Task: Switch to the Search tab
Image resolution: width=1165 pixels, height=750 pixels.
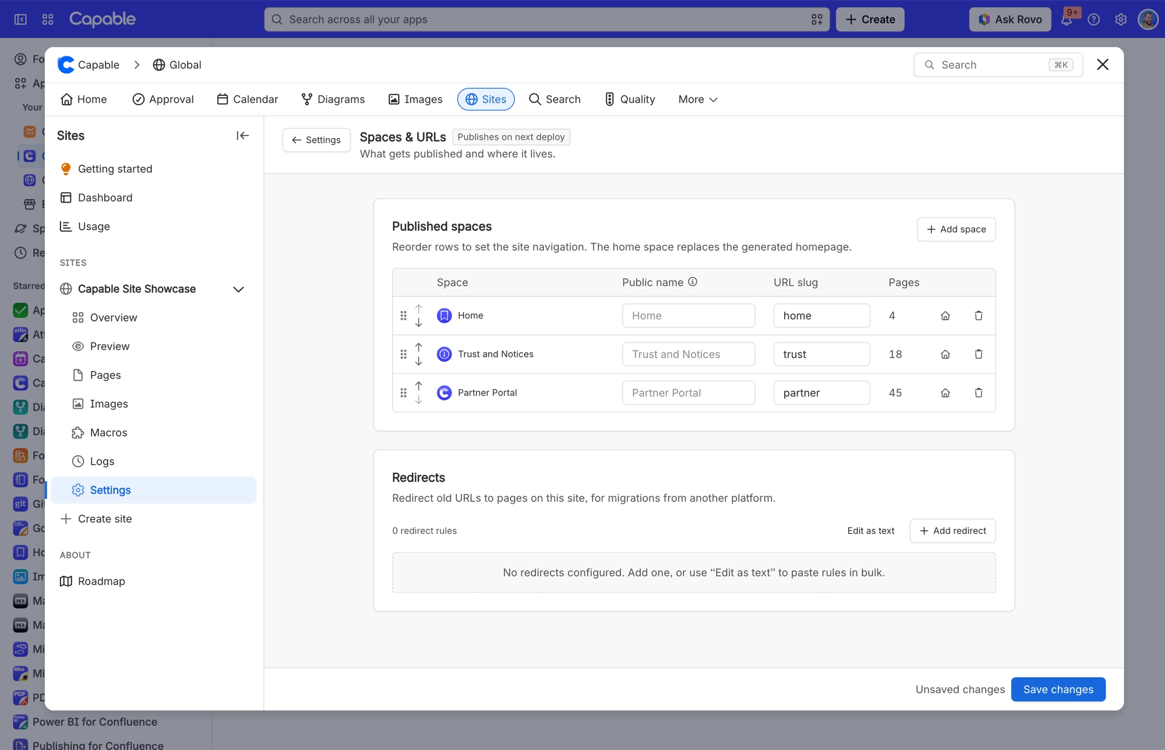Action: (555, 100)
